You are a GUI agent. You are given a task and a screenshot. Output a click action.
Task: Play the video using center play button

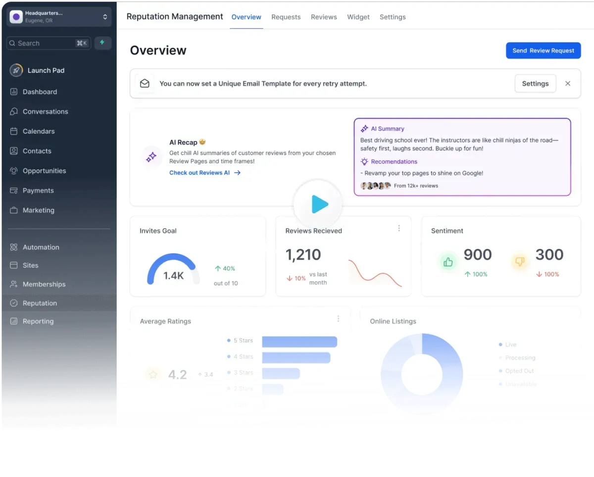tap(318, 204)
